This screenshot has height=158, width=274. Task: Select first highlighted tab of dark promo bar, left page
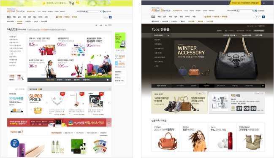pos(50,80)
